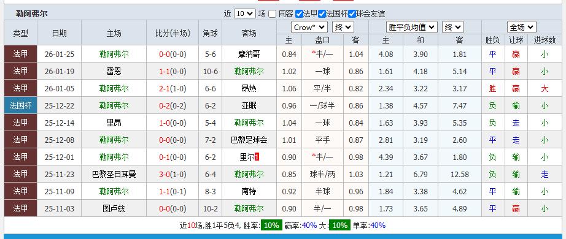Open 图卢兹 home team link
Image resolution: width=566 pixels, height=239 pixels.
point(114,209)
